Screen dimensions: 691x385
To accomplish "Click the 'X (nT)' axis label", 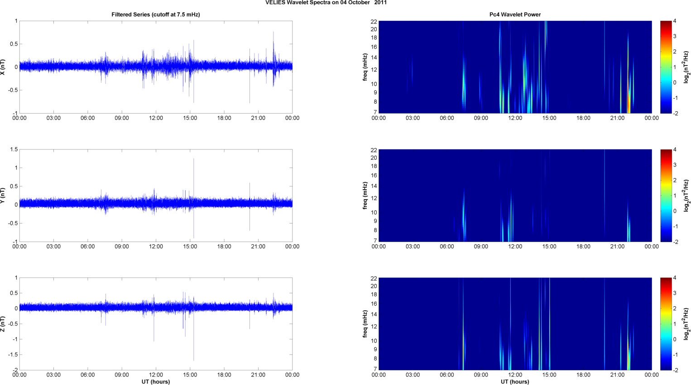I will coord(3,67).
